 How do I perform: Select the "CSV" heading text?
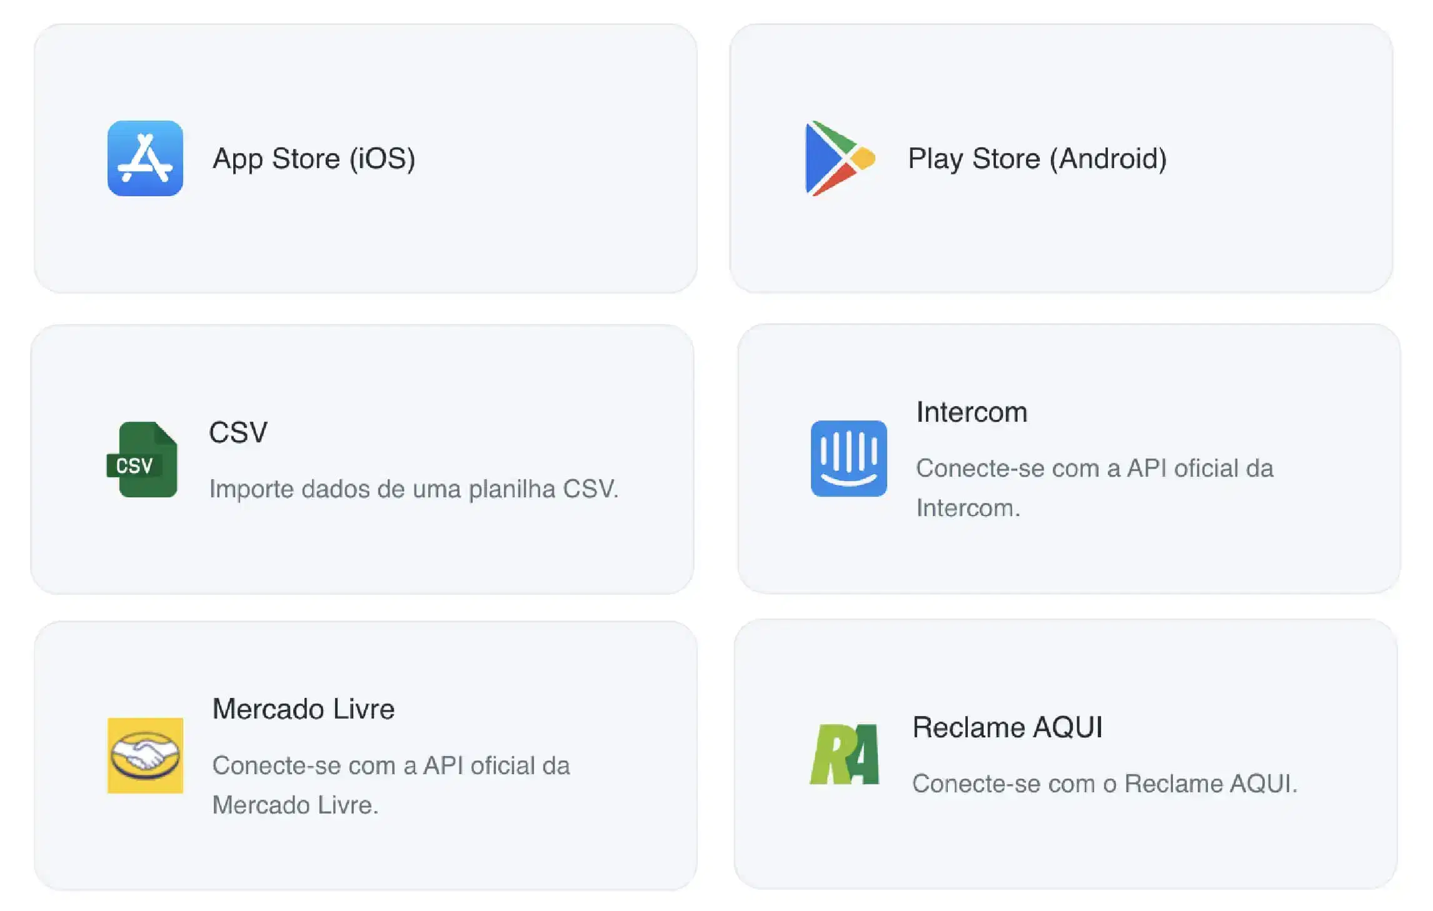coord(238,432)
